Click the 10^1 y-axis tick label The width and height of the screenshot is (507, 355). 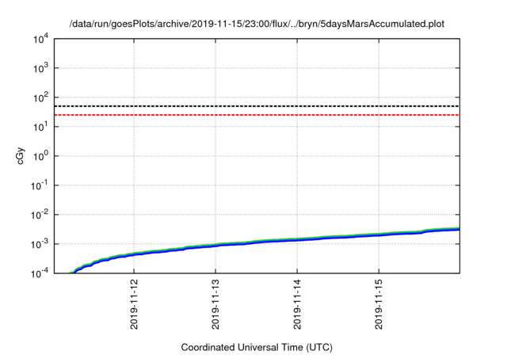coord(40,127)
